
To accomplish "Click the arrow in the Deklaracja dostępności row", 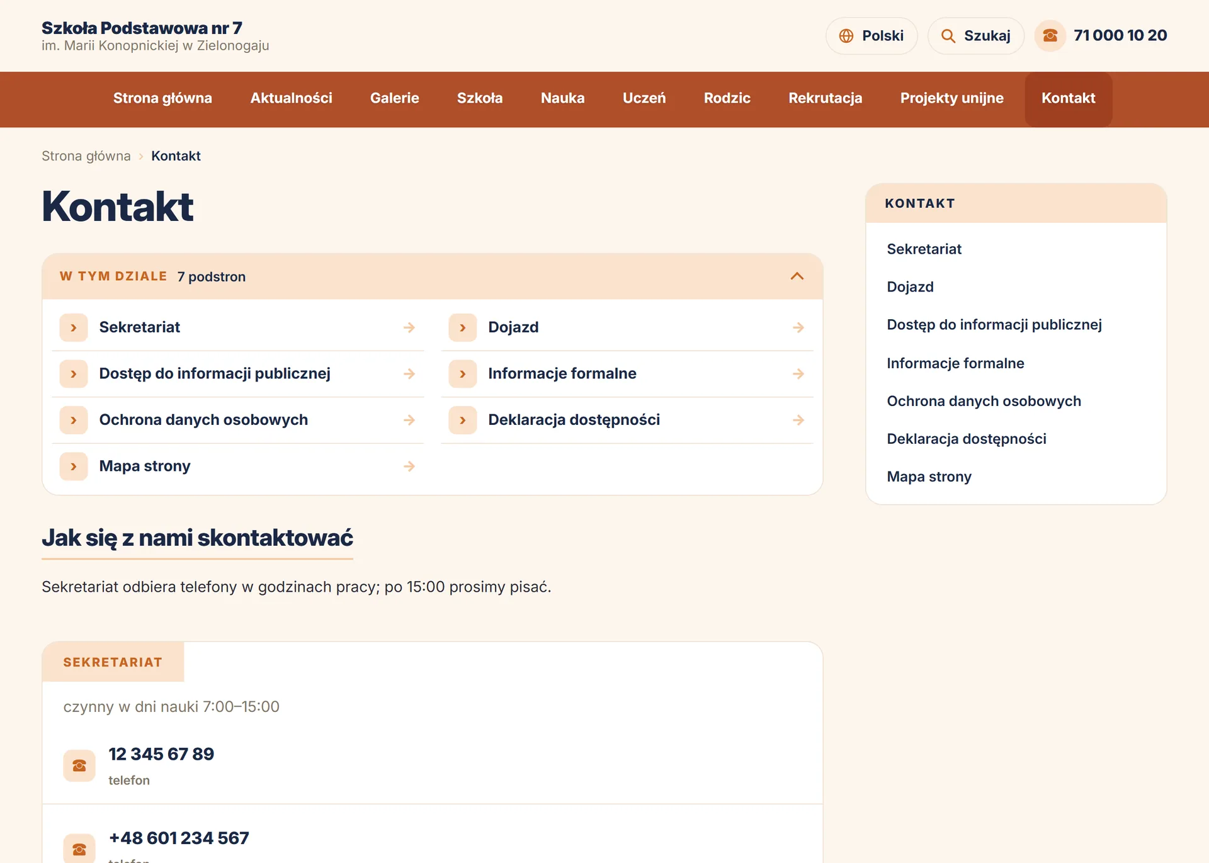I will pos(798,420).
